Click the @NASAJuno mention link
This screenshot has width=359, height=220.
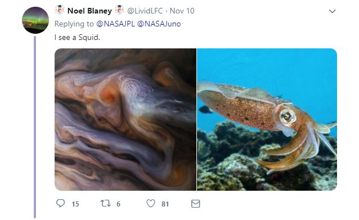tap(159, 24)
